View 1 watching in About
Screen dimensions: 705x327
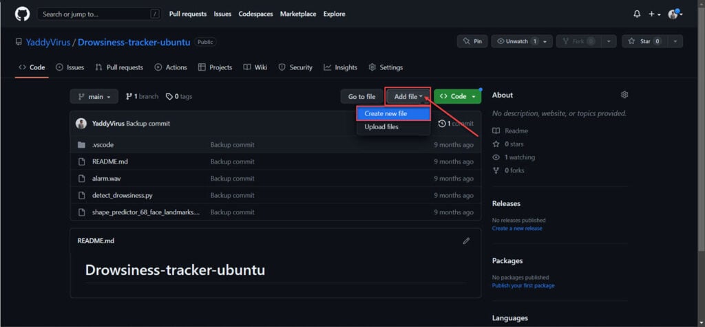click(x=514, y=157)
